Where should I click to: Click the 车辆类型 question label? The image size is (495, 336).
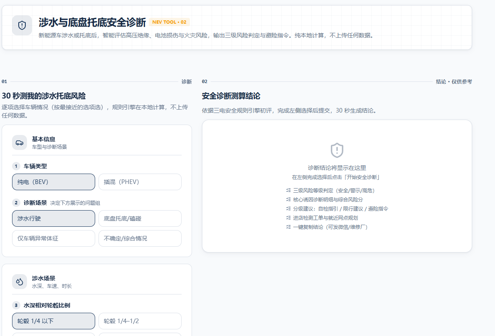[x=35, y=166]
